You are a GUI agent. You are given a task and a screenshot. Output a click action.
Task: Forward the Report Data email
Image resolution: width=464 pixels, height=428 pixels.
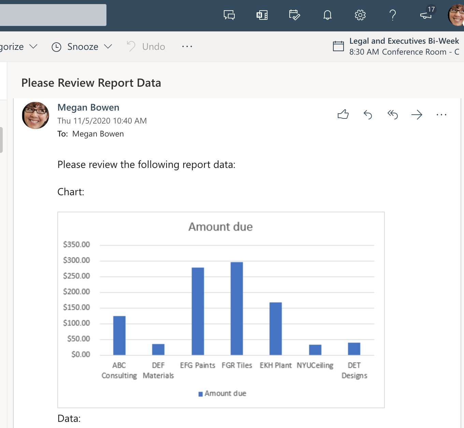417,115
